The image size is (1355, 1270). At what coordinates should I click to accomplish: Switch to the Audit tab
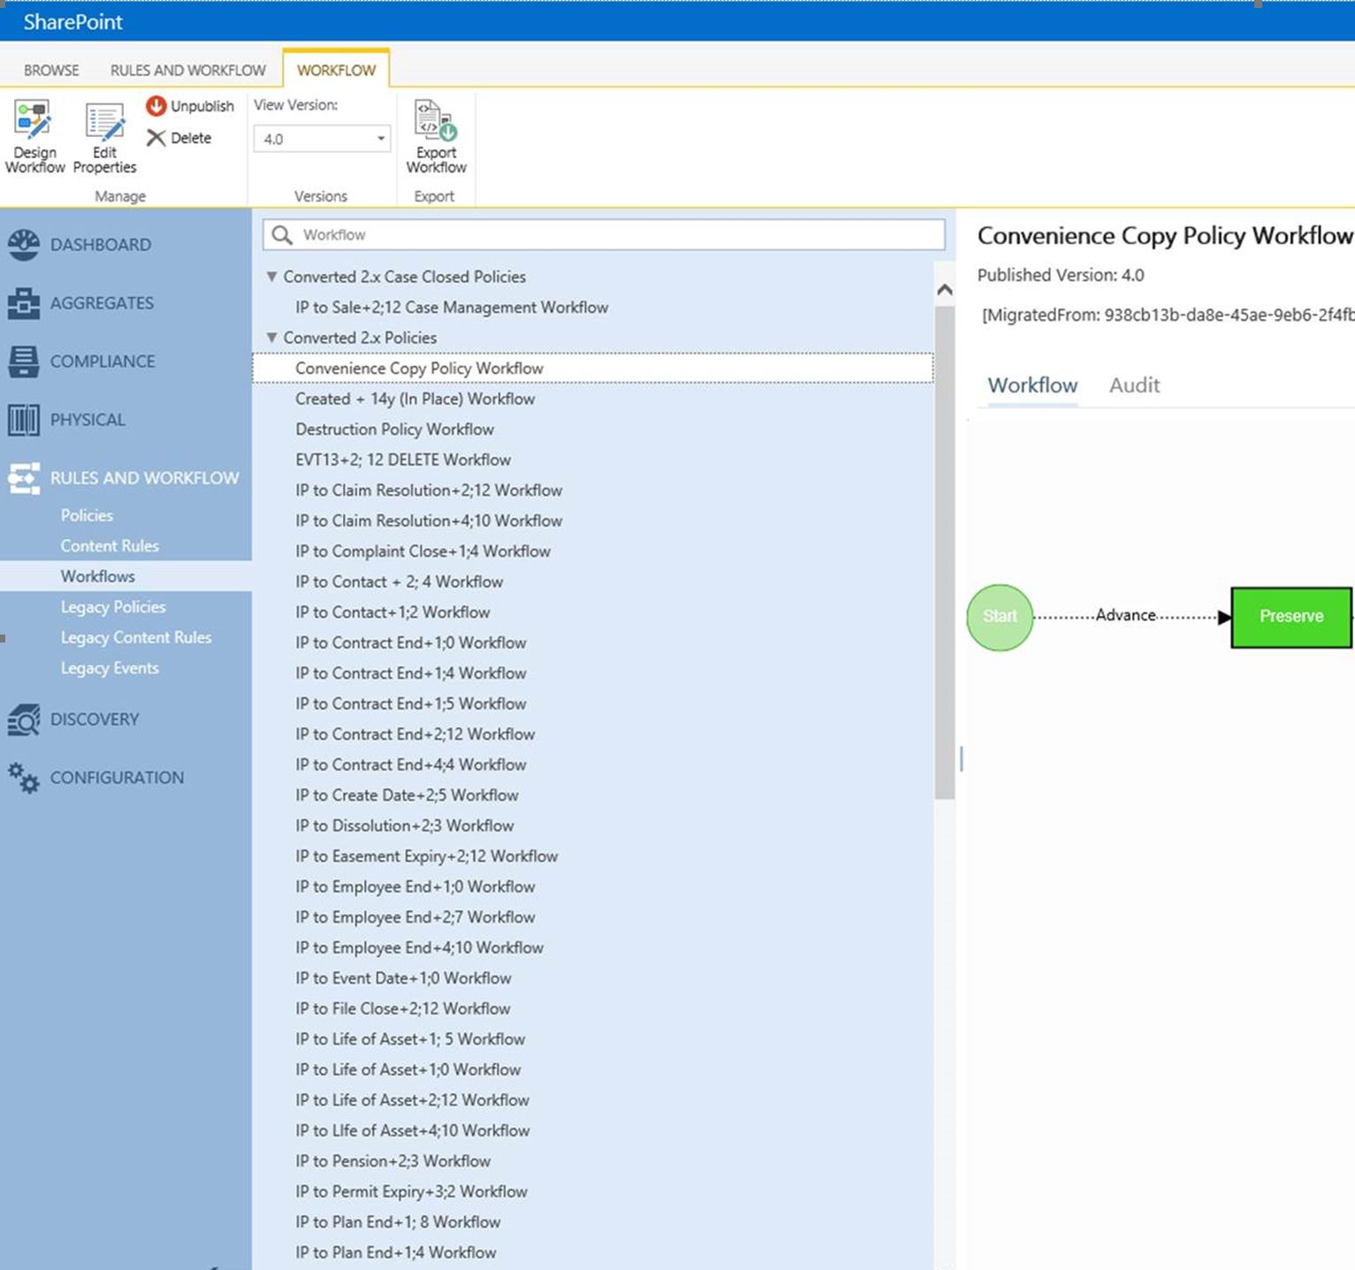[x=1134, y=385]
